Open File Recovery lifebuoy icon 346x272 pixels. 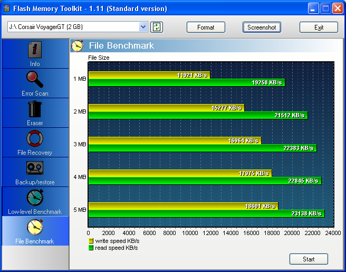(35, 138)
